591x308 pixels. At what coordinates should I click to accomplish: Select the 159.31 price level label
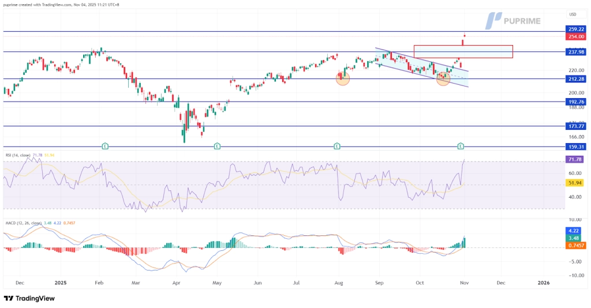coord(576,147)
